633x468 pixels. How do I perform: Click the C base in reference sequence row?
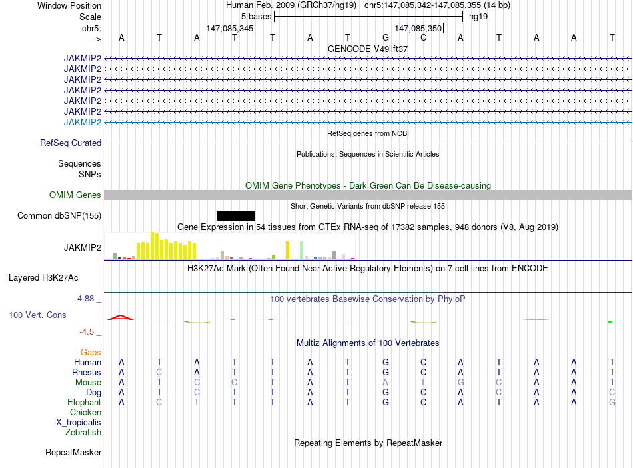click(x=423, y=37)
